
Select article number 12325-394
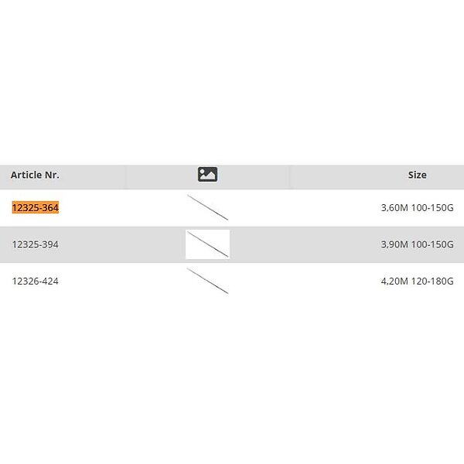coord(36,244)
